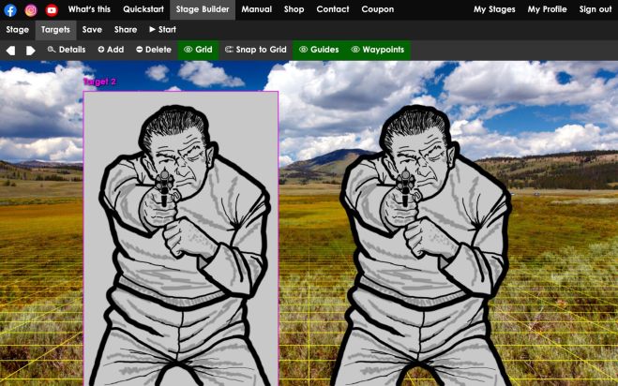Toggle Guides visibility
This screenshot has width=618, height=386.
(319, 50)
